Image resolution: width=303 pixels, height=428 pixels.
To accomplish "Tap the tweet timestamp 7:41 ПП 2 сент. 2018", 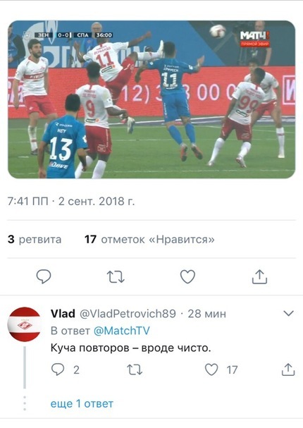I will point(71,202).
